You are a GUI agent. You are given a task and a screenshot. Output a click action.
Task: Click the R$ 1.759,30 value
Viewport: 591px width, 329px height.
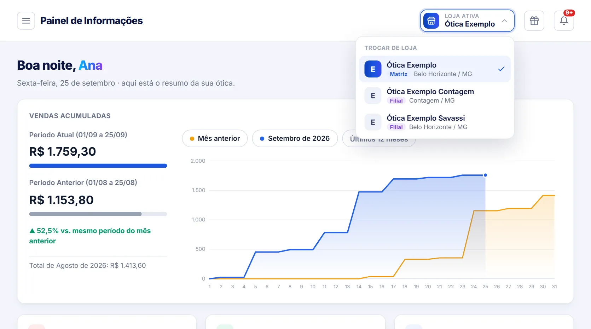[x=63, y=151]
